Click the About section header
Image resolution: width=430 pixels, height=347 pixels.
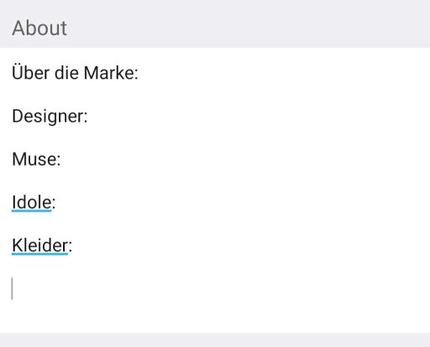(x=39, y=28)
